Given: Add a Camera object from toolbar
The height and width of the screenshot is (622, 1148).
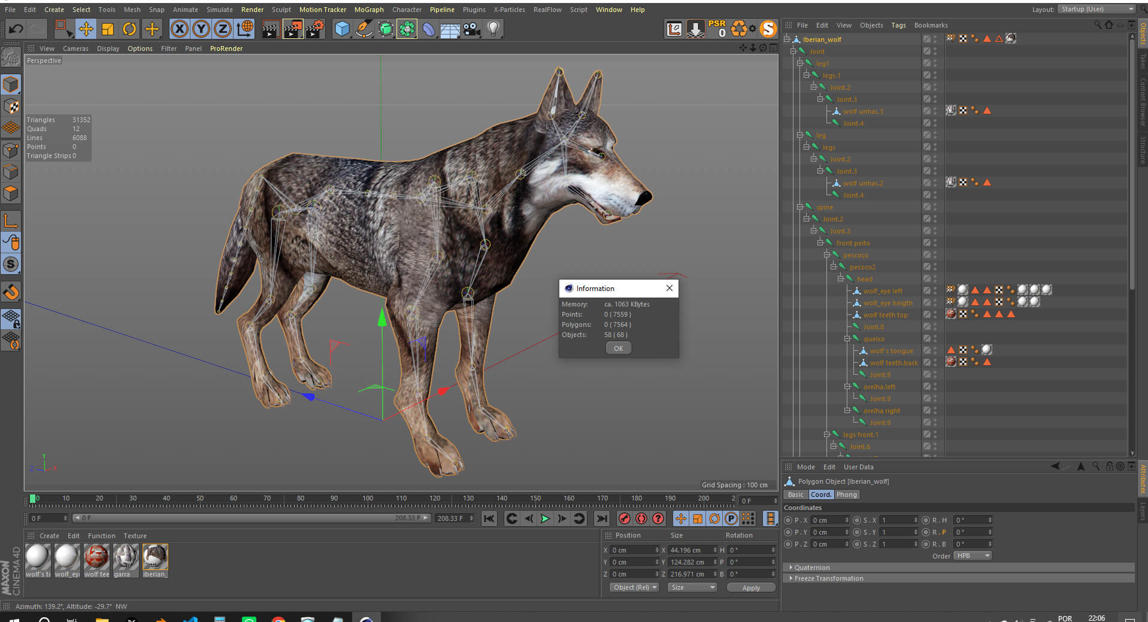Looking at the screenshot, I should click(x=472, y=29).
